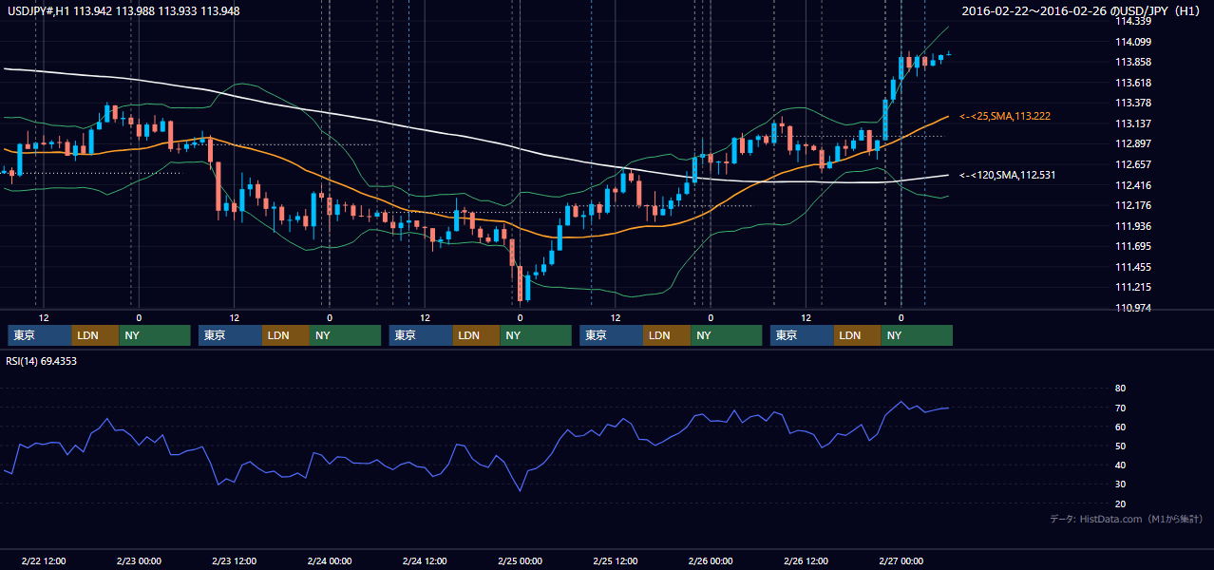Click the 120 SMA label showing 112.531
This screenshot has height=570, width=1214.
pos(1008,175)
